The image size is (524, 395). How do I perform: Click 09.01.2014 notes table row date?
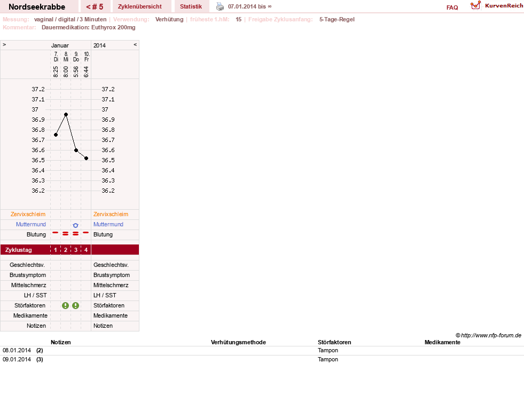point(17,359)
